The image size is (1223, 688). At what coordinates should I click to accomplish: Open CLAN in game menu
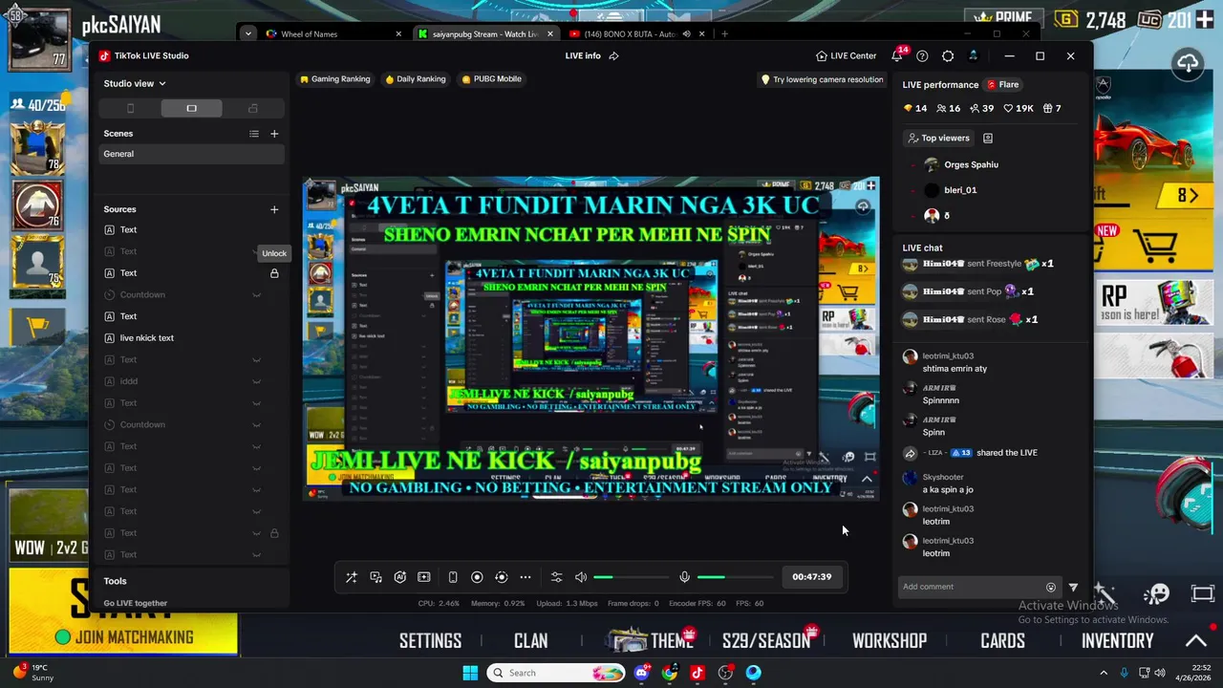pos(530,640)
